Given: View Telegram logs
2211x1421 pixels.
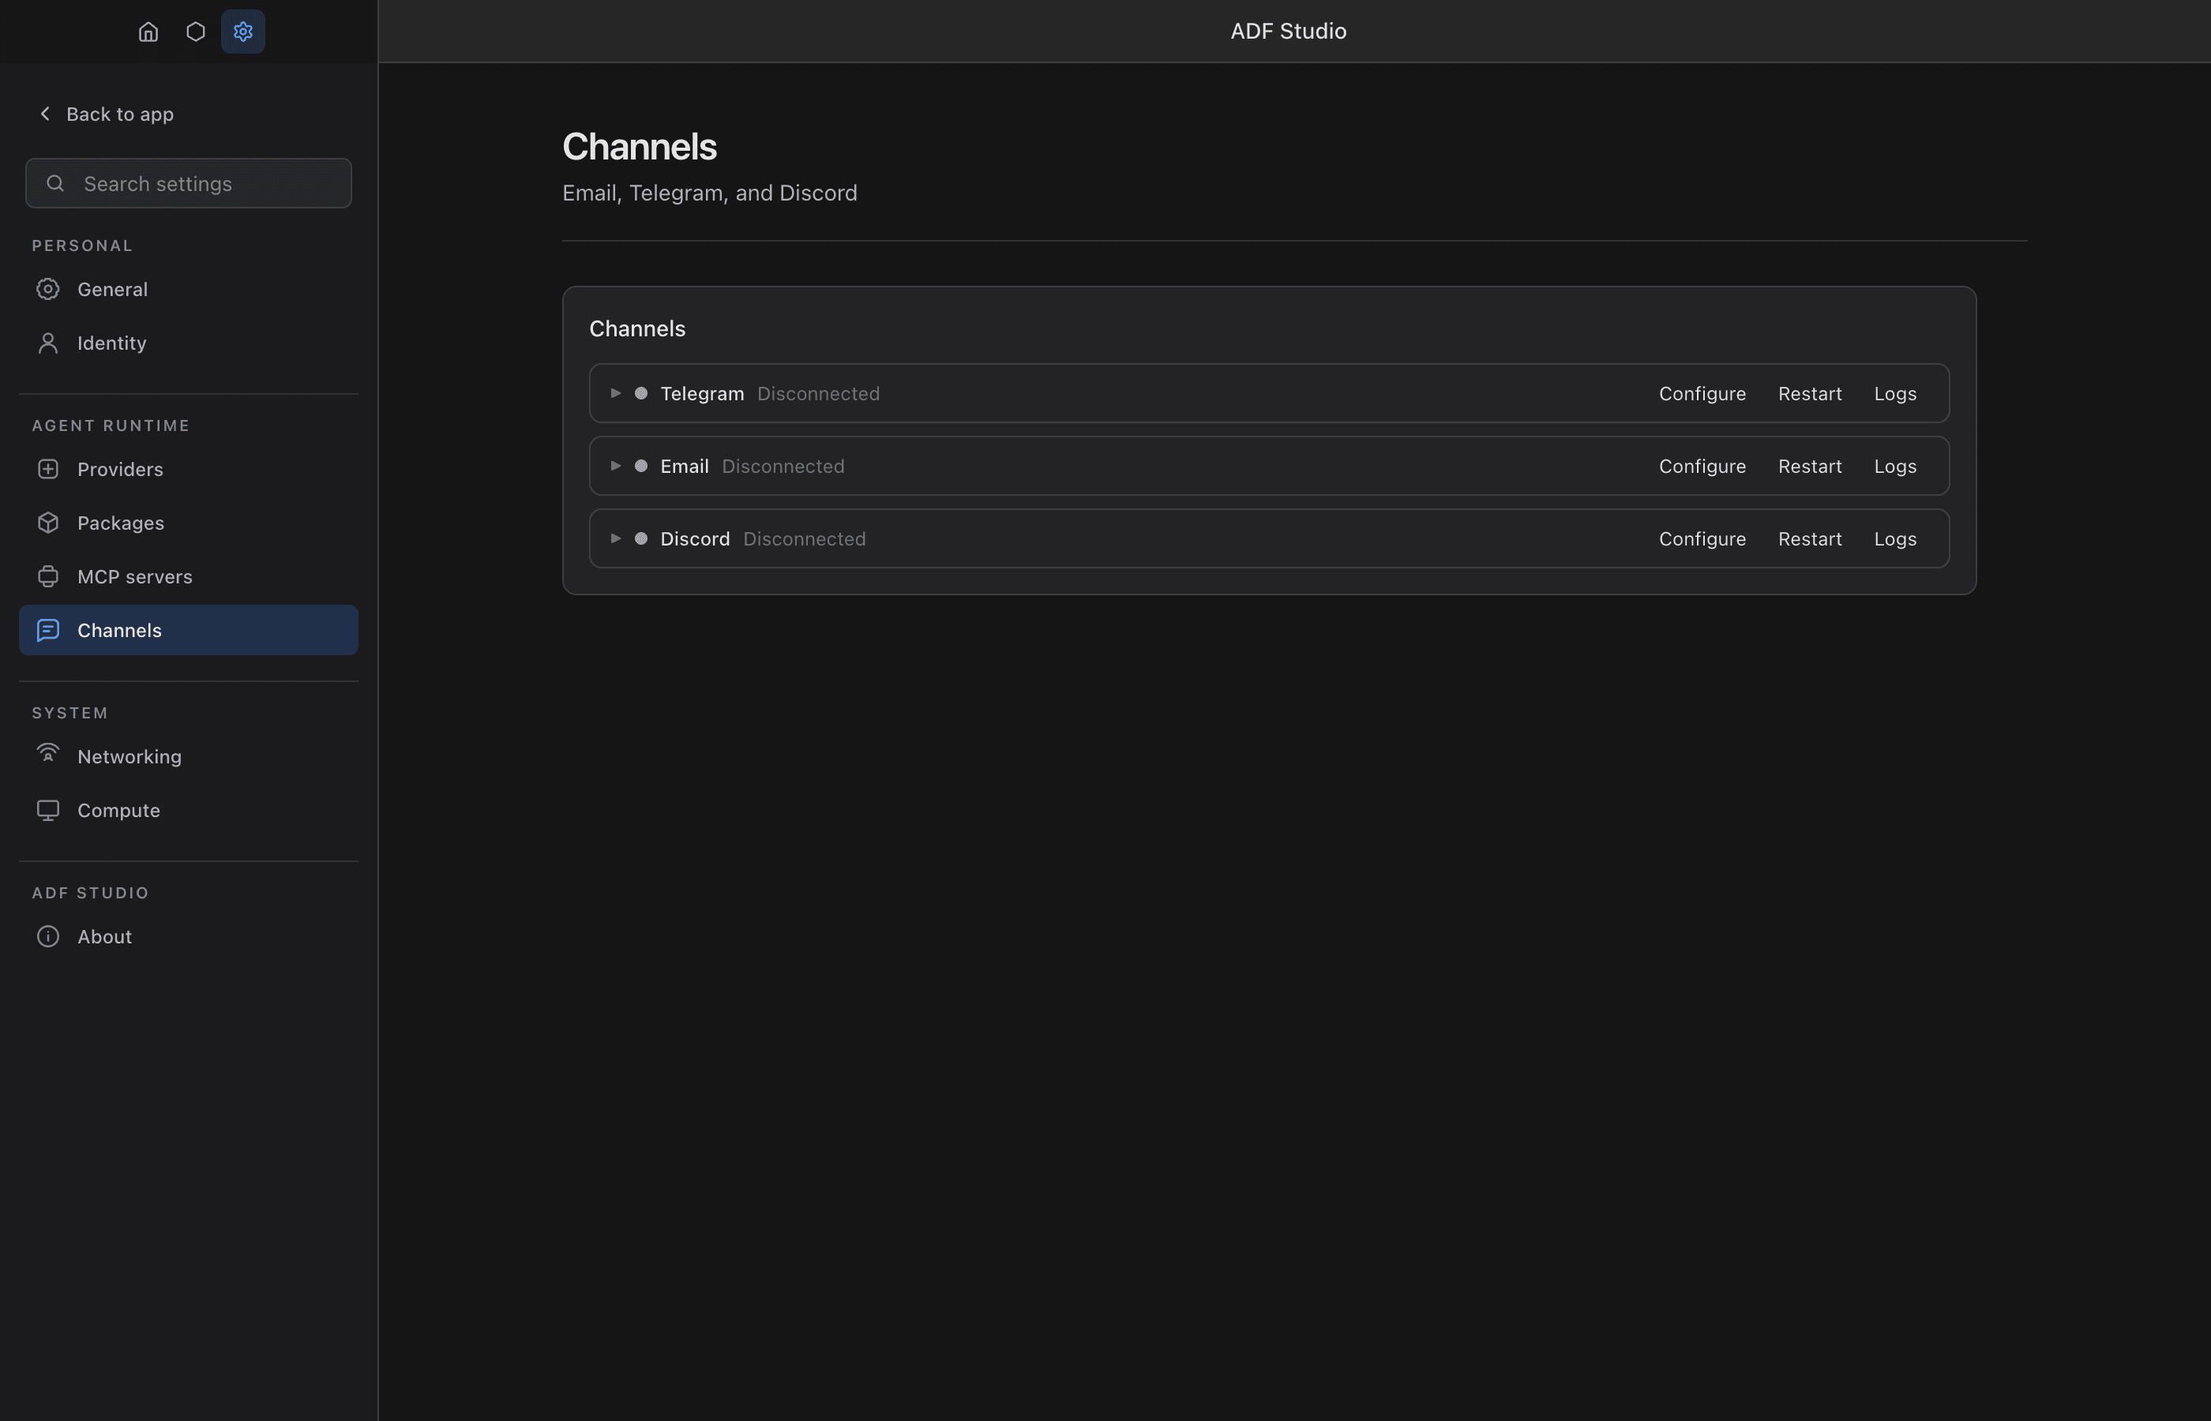Looking at the screenshot, I should tap(1894, 394).
